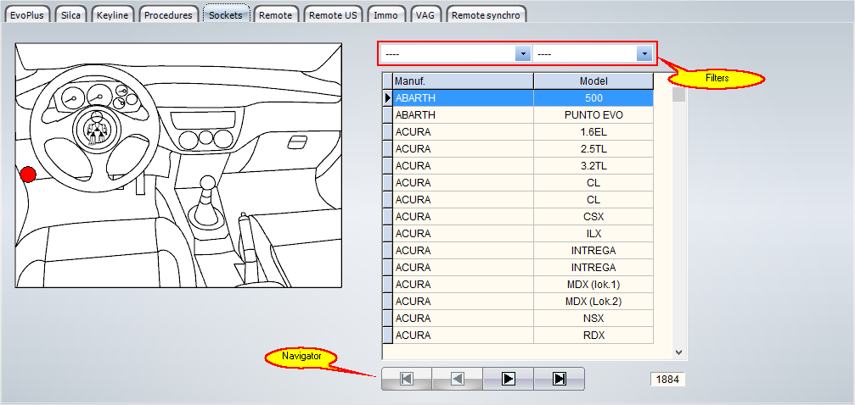Switch to the Keyline tab
This screenshot has height=405, width=855.
pos(112,14)
